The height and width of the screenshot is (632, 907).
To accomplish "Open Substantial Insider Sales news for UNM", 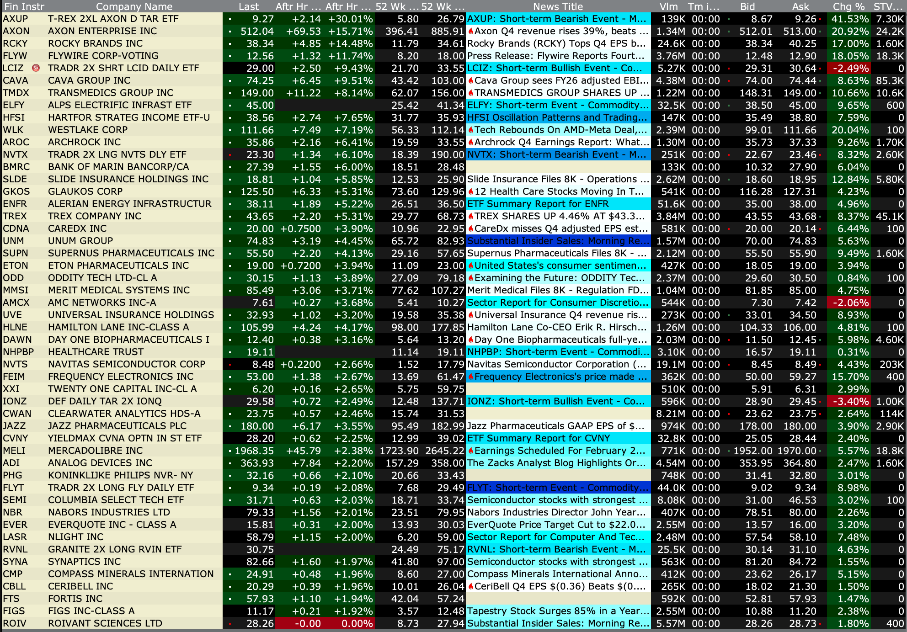I will pyautogui.click(x=557, y=241).
